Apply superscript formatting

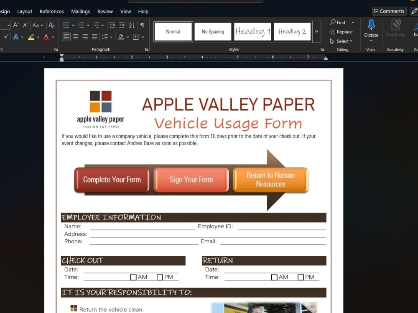click(6, 37)
